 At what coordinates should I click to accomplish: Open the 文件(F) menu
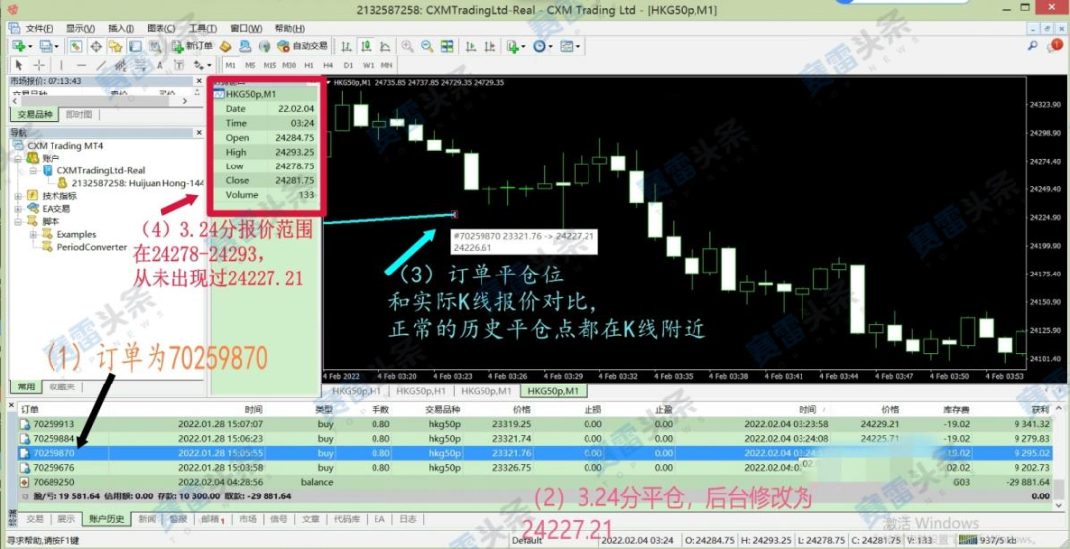click(39, 28)
